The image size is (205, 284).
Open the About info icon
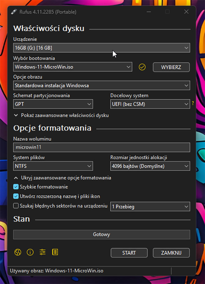30,252
